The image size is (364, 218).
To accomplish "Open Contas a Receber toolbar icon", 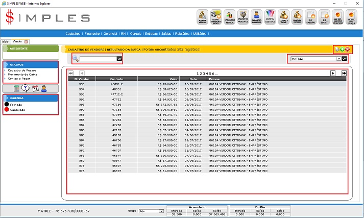I will click(298, 18).
